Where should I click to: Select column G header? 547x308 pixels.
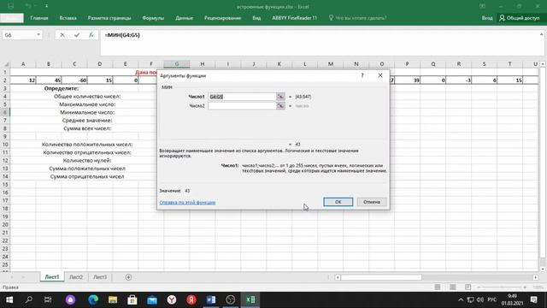point(177,64)
